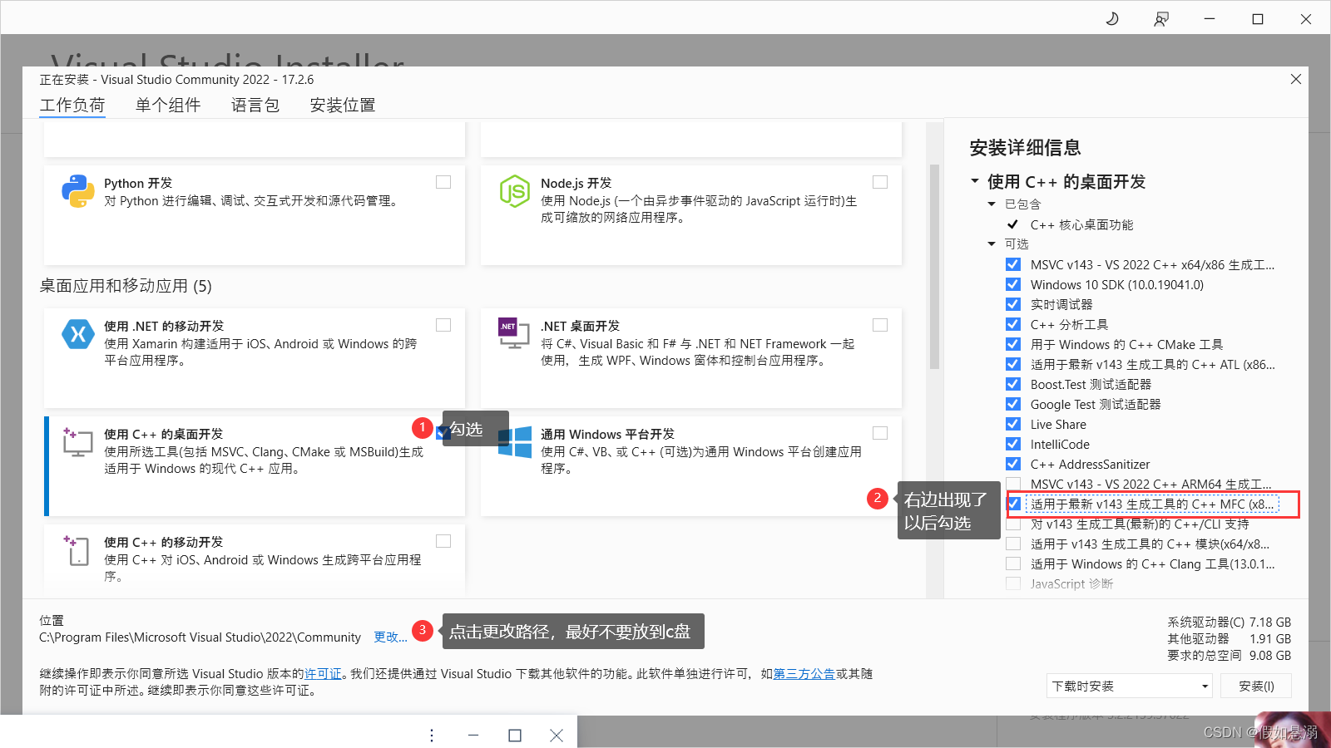Open the 第三方公告 third-party notices link
Image resolution: width=1331 pixels, height=748 pixels.
804,674
